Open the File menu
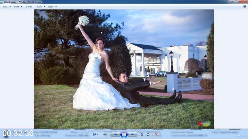Image resolution: width=248 pixels, height=139 pixels. [7, 7]
